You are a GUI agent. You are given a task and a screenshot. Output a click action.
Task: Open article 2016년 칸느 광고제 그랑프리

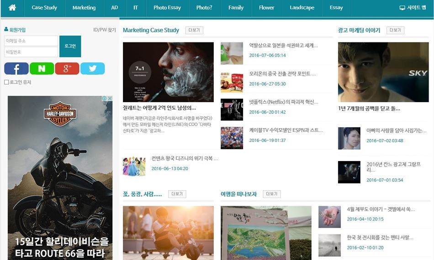394,167
